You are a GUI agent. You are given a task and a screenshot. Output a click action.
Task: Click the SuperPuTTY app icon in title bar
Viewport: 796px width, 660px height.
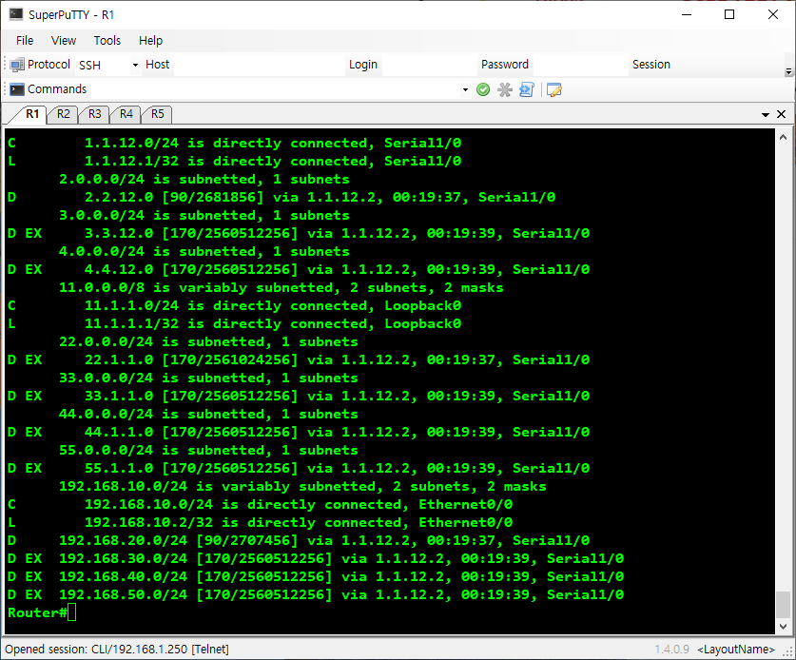click(x=16, y=14)
